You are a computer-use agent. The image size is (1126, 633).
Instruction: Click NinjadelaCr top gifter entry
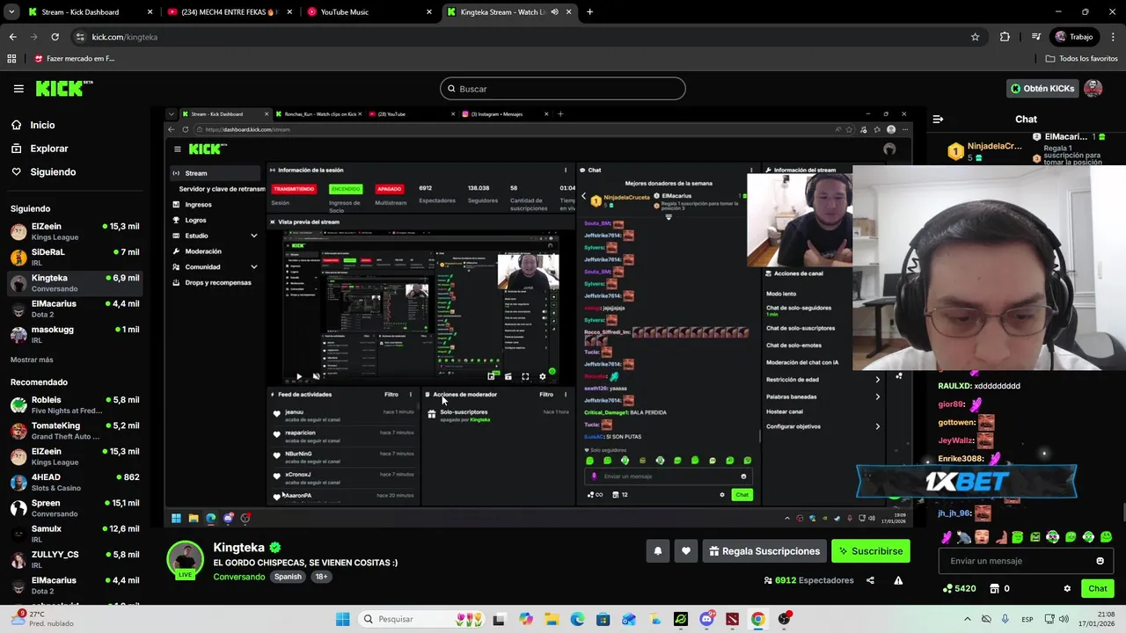pyautogui.click(x=985, y=151)
